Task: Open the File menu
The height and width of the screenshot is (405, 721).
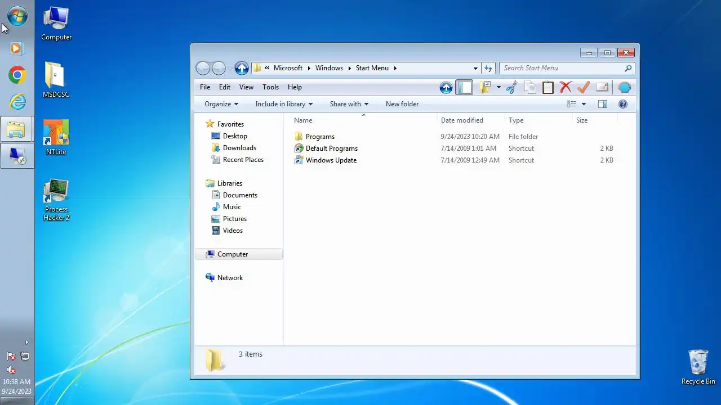Action: pos(205,87)
